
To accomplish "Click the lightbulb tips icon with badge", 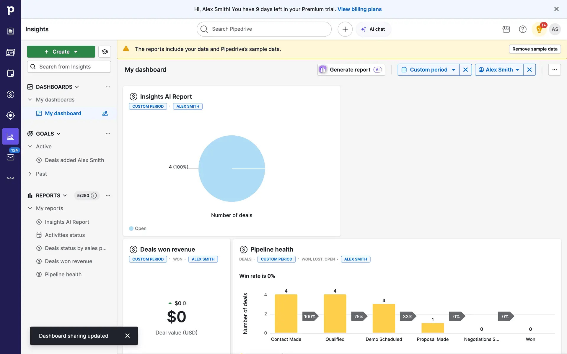I will (x=539, y=29).
